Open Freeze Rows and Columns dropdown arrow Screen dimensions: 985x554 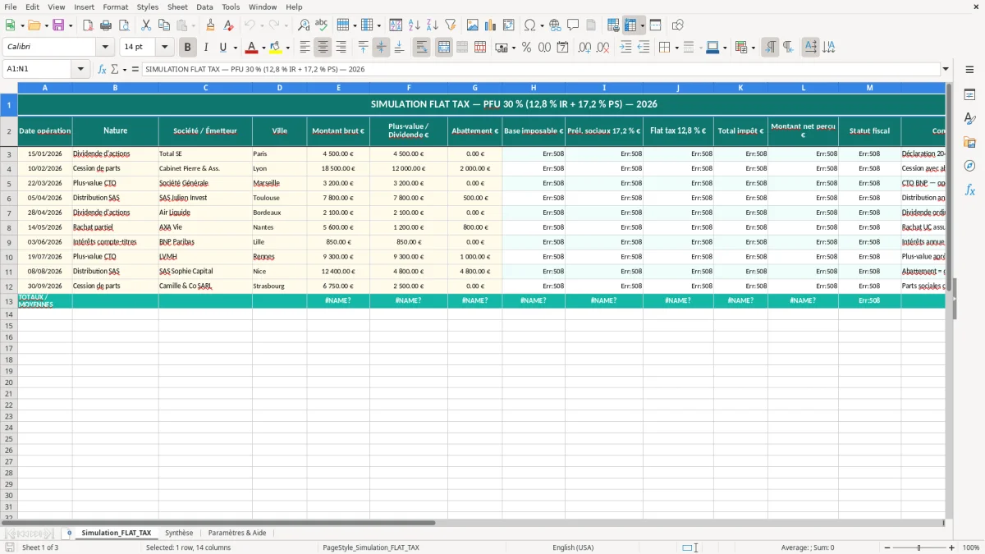click(x=643, y=25)
